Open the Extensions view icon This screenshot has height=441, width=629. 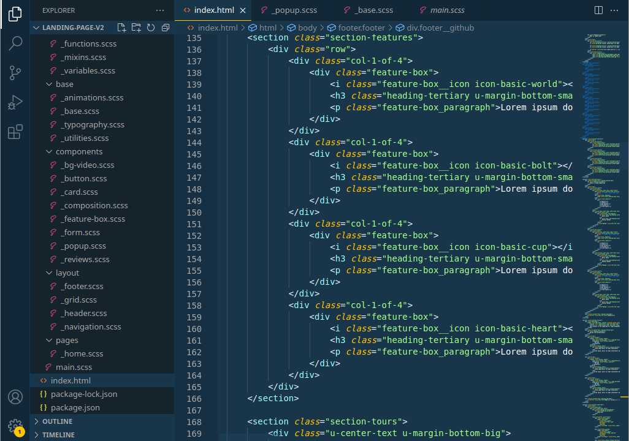pyautogui.click(x=15, y=132)
